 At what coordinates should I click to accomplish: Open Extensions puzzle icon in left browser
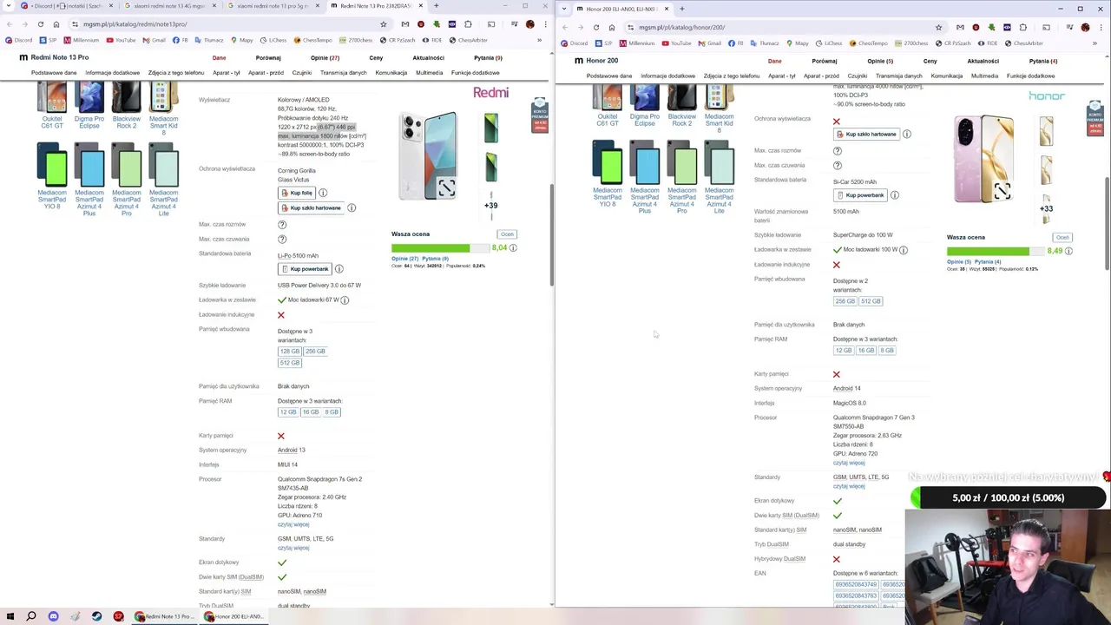tap(468, 24)
